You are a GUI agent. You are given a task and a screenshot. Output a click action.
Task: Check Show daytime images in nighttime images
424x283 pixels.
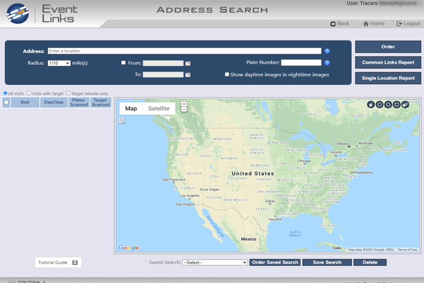click(227, 75)
